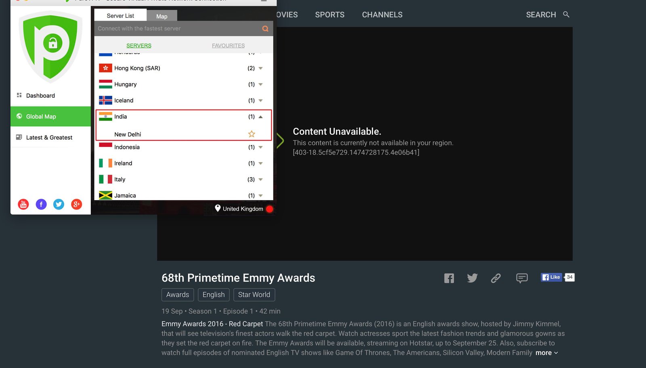The width and height of the screenshot is (646, 368).
Task: Click the English tag button
Action: click(214, 295)
